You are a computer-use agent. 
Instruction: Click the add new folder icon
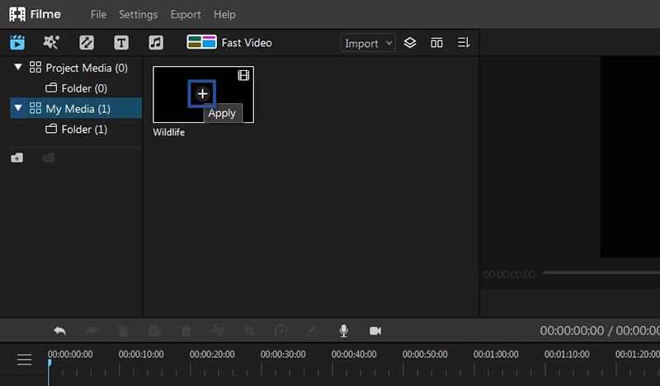[17, 158]
